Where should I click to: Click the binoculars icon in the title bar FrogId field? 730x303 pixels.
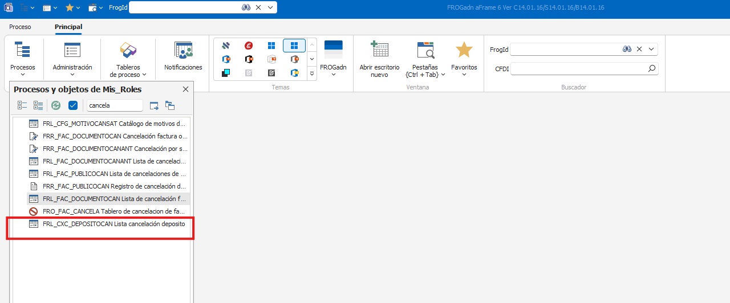[246, 7]
